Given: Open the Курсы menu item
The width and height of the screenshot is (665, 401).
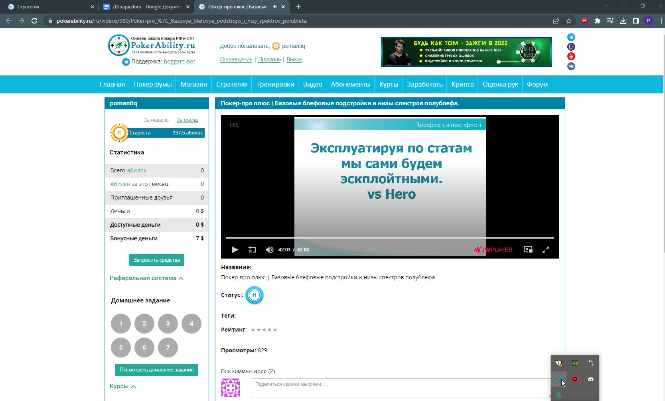Looking at the screenshot, I should (389, 84).
